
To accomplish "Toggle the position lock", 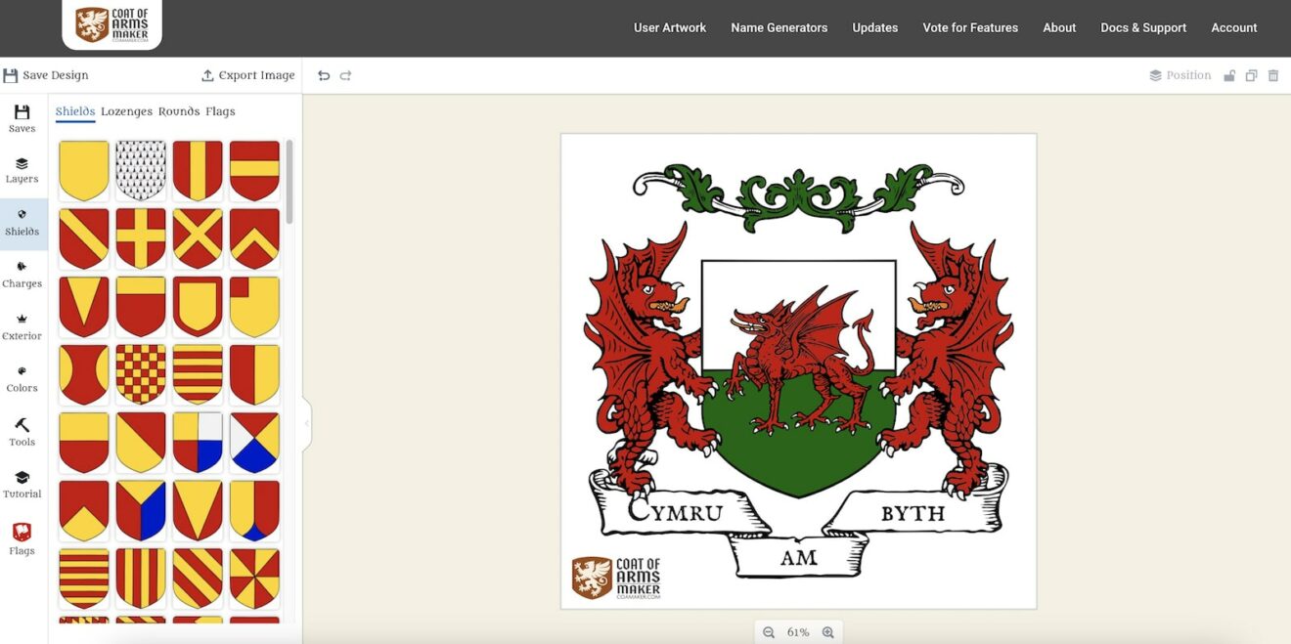I will [1229, 74].
